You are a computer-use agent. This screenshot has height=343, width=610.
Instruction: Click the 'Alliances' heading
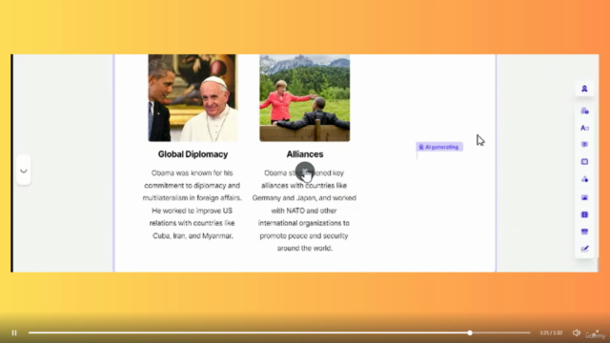click(305, 154)
